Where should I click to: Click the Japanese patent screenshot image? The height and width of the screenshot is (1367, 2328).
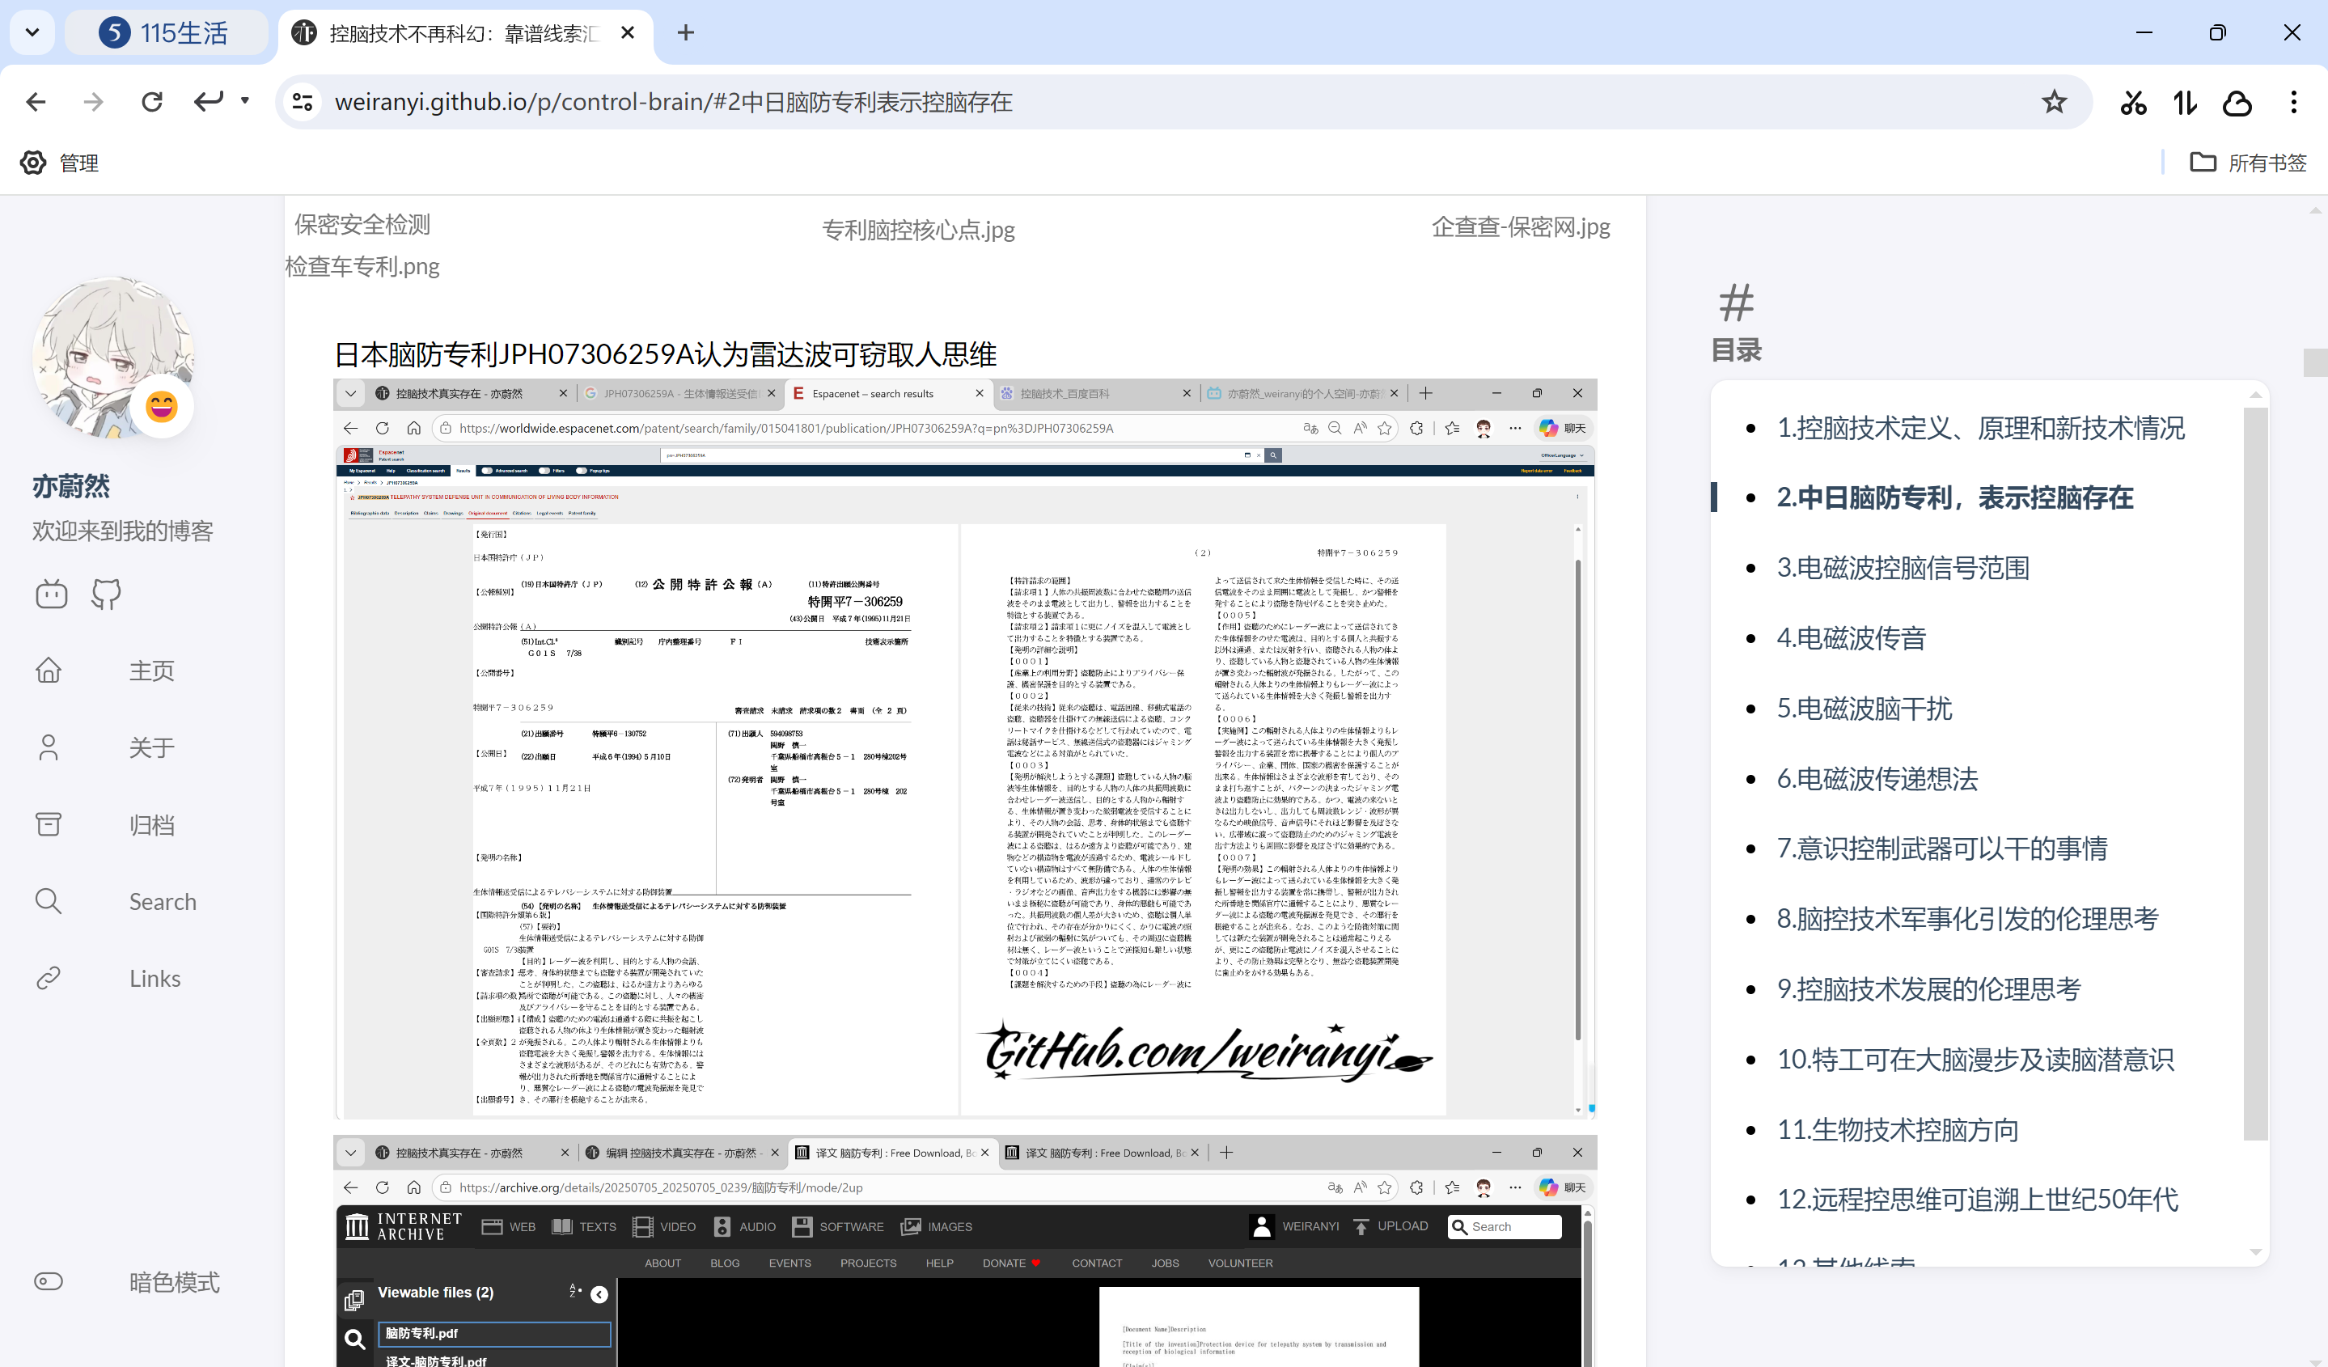click(x=964, y=748)
